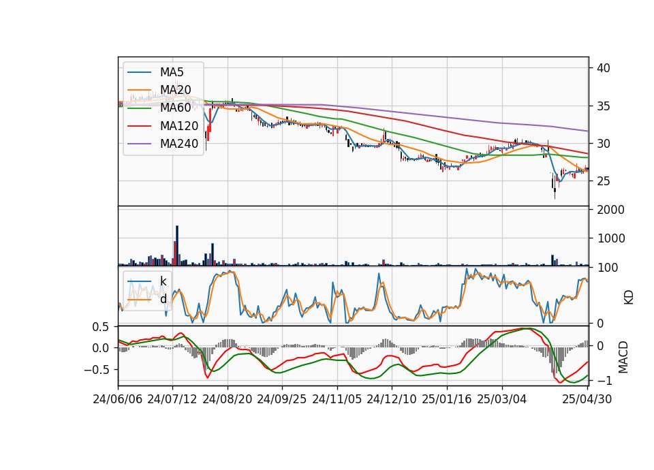Click the blue MA5 legend line sample
654x470 pixels.
[x=139, y=72]
